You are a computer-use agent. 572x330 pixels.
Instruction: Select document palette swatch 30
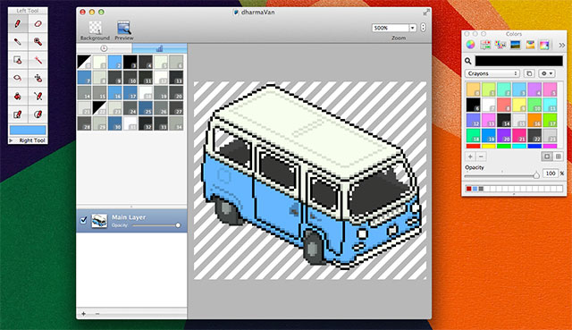click(115, 123)
